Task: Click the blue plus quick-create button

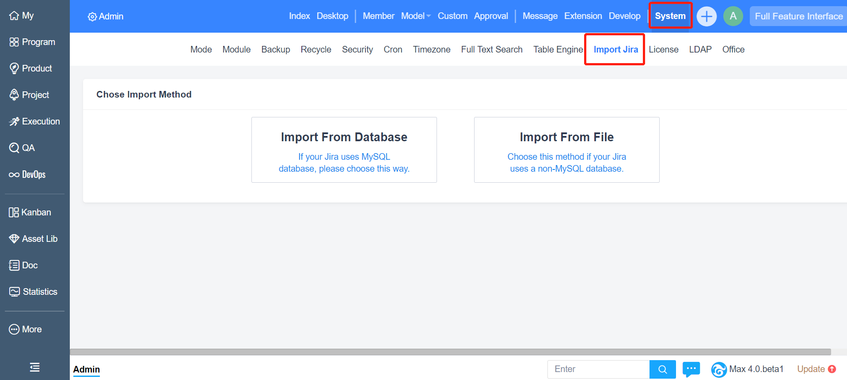Action: click(706, 16)
